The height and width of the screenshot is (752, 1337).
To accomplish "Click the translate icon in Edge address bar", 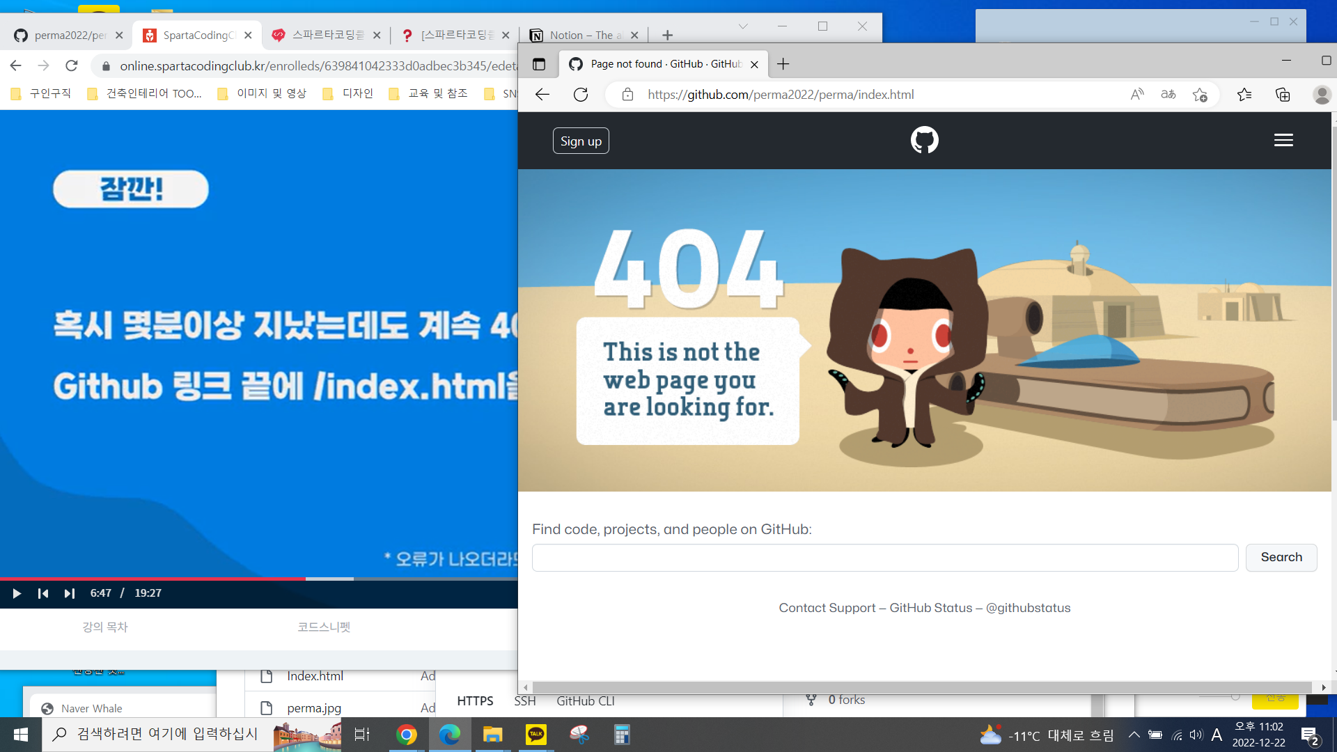I will click(x=1168, y=95).
